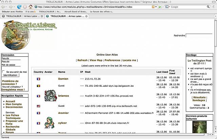Click Enregistrez vous registration link
This screenshot has height=139, width=217.
[13, 90]
